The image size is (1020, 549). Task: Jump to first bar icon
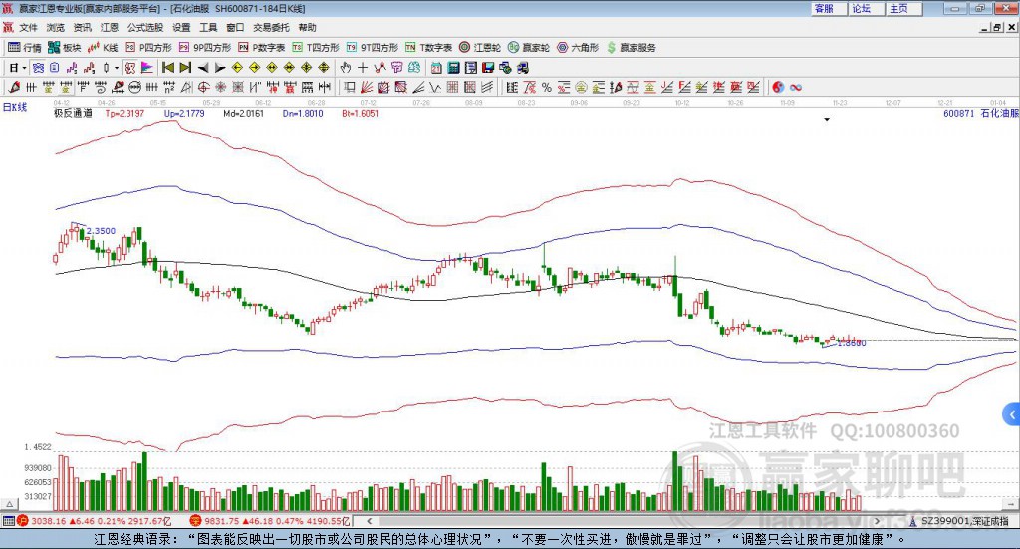pos(168,68)
